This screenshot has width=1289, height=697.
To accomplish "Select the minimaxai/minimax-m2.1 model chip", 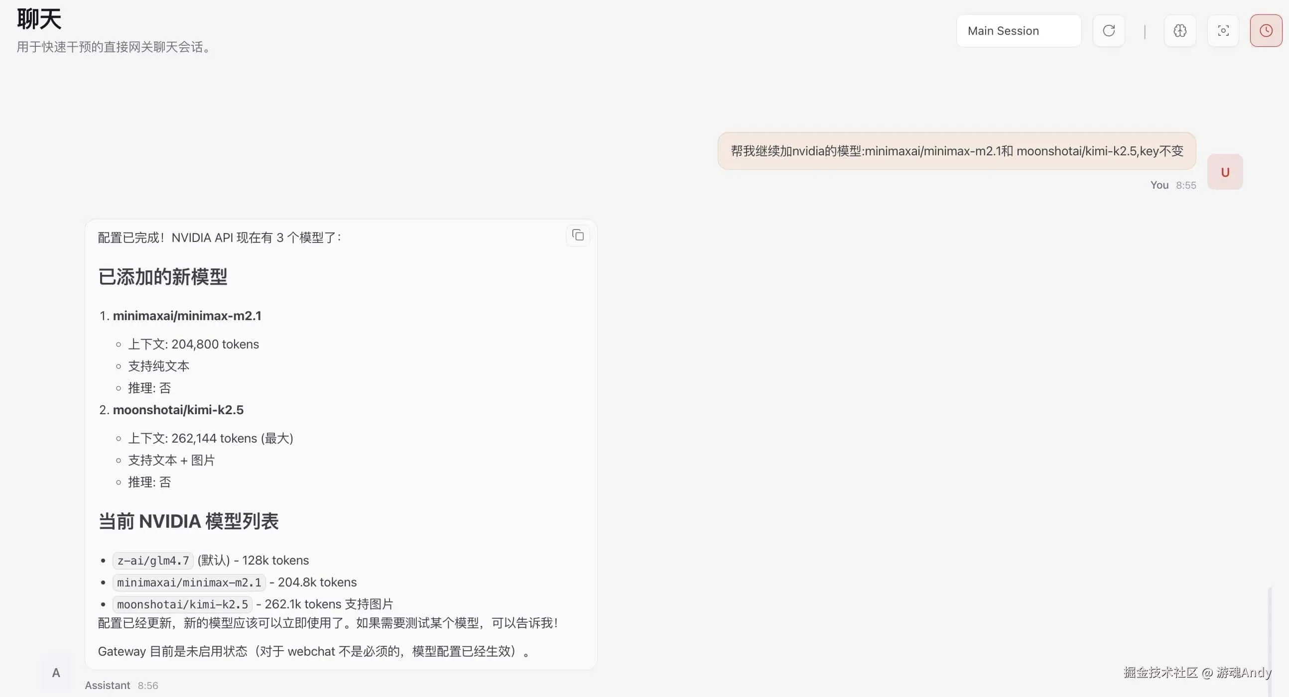I will [x=189, y=582].
